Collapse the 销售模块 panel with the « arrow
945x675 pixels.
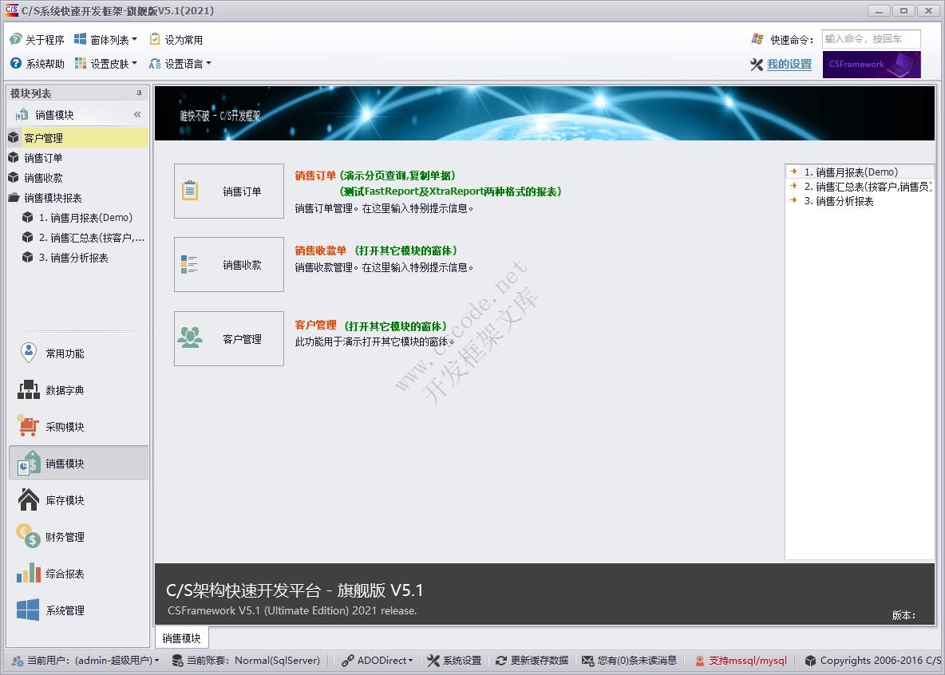coord(136,113)
